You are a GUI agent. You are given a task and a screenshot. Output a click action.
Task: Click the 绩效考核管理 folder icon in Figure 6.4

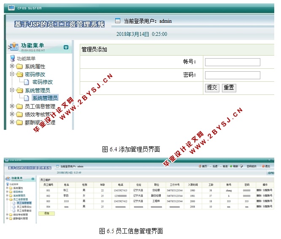(19, 114)
